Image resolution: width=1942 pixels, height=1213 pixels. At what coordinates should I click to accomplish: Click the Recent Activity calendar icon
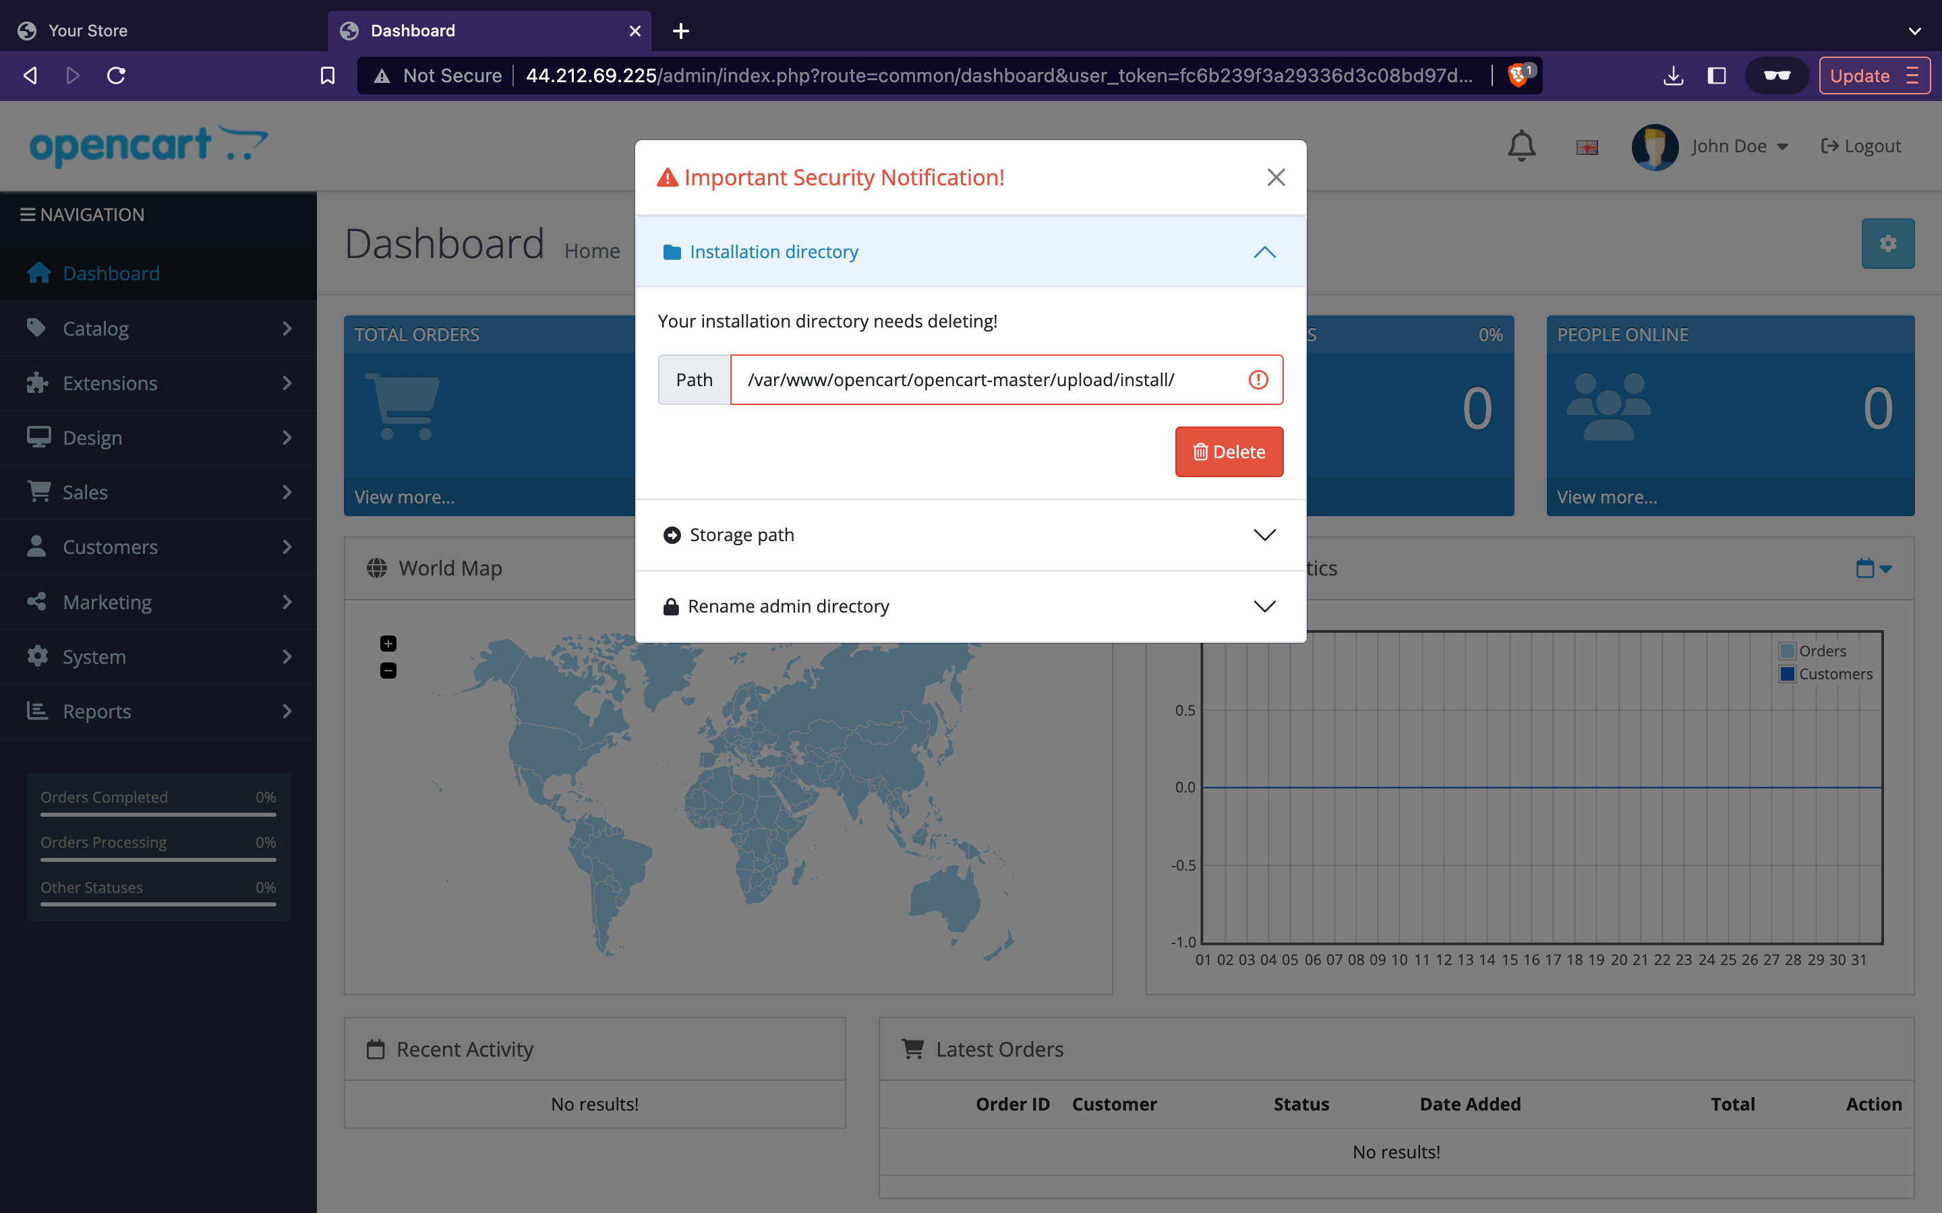click(376, 1048)
